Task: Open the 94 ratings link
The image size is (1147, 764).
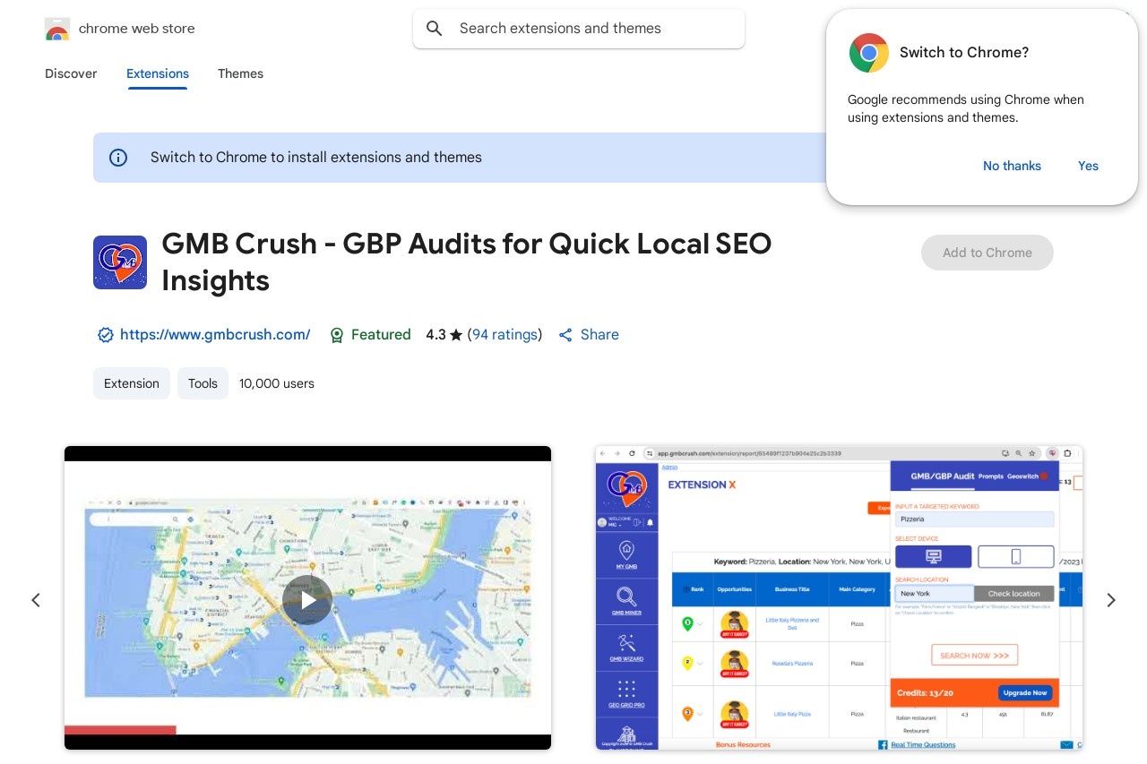Action: [x=505, y=335]
